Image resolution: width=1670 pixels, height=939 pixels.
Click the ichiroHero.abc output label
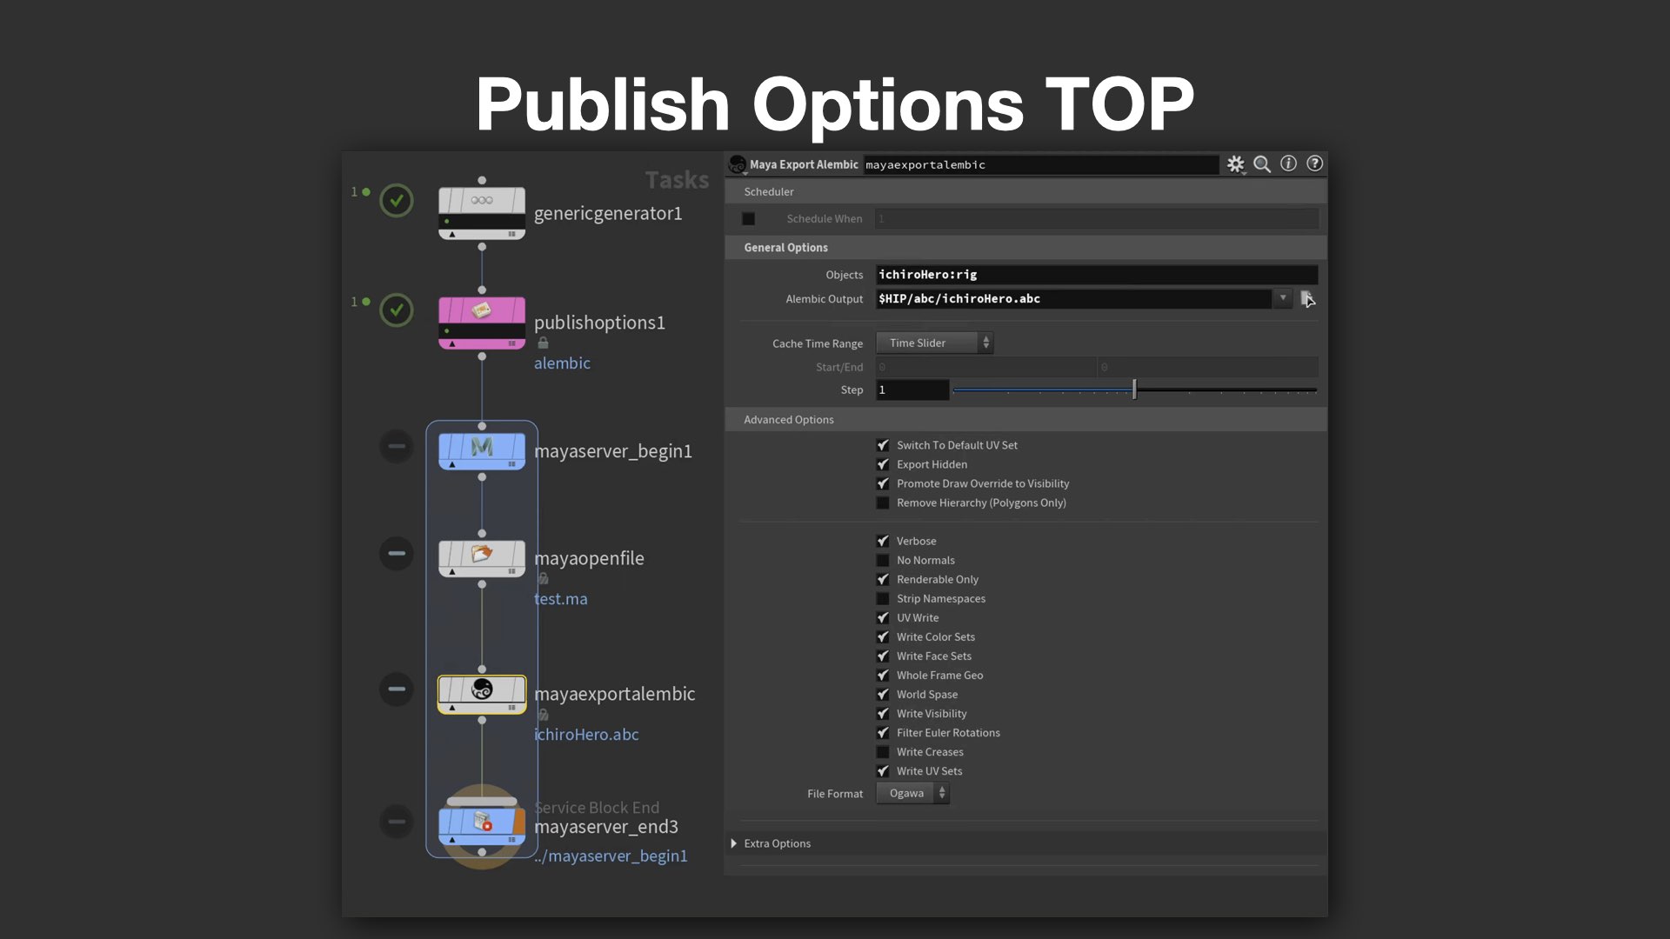click(x=586, y=735)
